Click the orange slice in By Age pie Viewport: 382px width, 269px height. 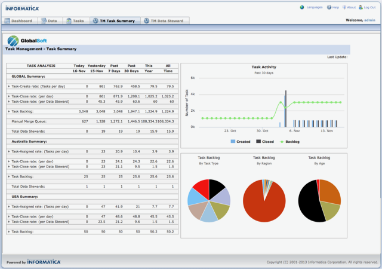(330, 192)
